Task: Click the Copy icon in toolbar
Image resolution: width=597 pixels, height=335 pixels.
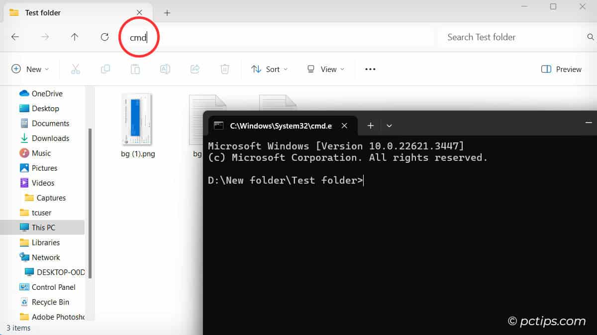Action: pos(105,69)
